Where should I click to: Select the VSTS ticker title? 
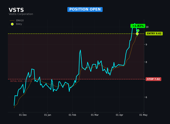click(16, 10)
